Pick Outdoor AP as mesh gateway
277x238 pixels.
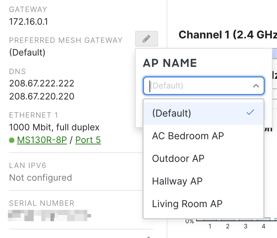tap(178, 158)
